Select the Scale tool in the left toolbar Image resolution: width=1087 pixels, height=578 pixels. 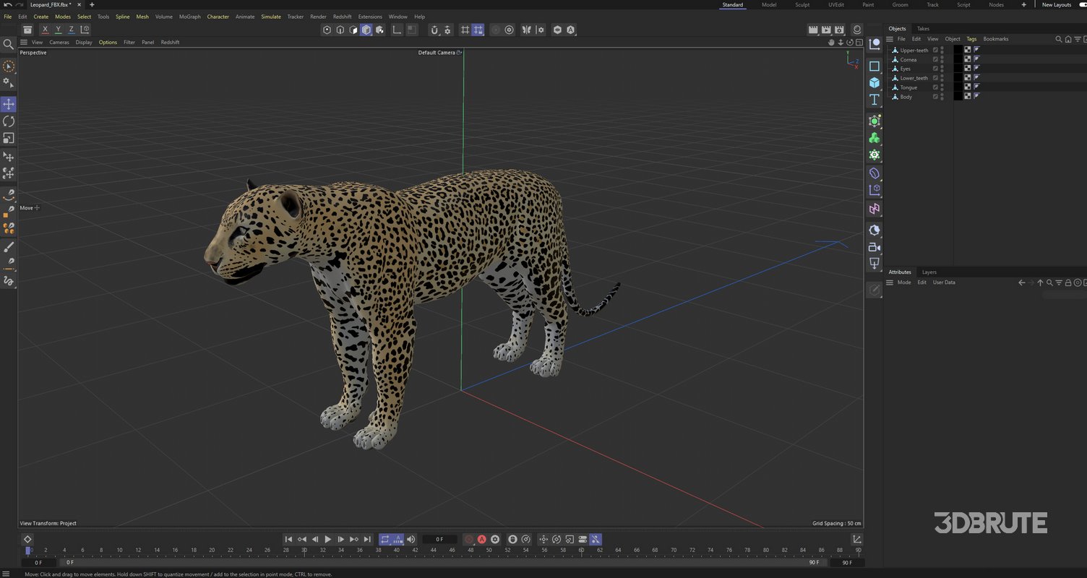[x=9, y=139]
